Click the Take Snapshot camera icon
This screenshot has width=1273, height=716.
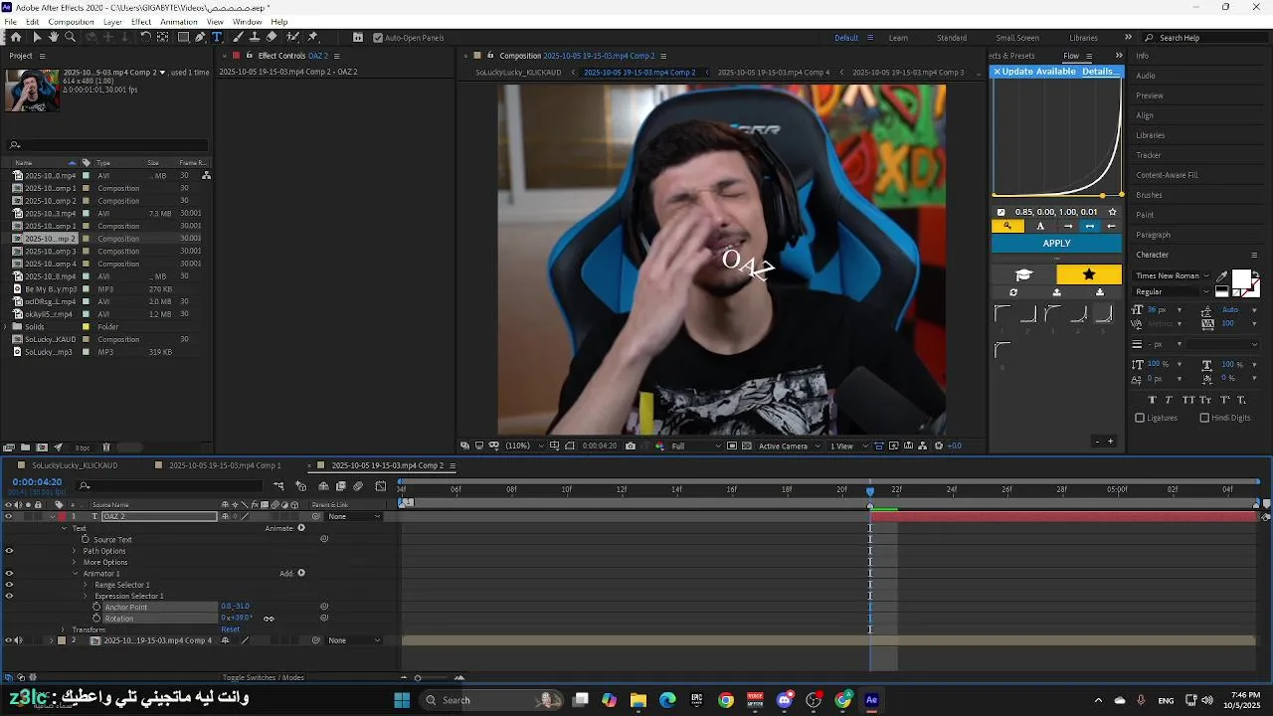(x=631, y=446)
